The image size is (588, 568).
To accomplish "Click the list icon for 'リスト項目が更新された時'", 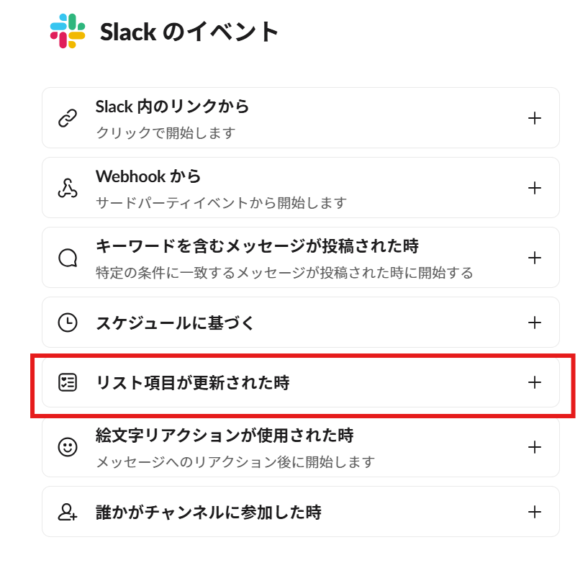I will pyautogui.click(x=68, y=383).
